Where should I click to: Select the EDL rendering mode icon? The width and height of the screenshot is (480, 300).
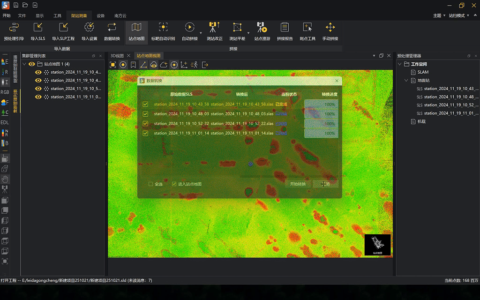pos(5,122)
